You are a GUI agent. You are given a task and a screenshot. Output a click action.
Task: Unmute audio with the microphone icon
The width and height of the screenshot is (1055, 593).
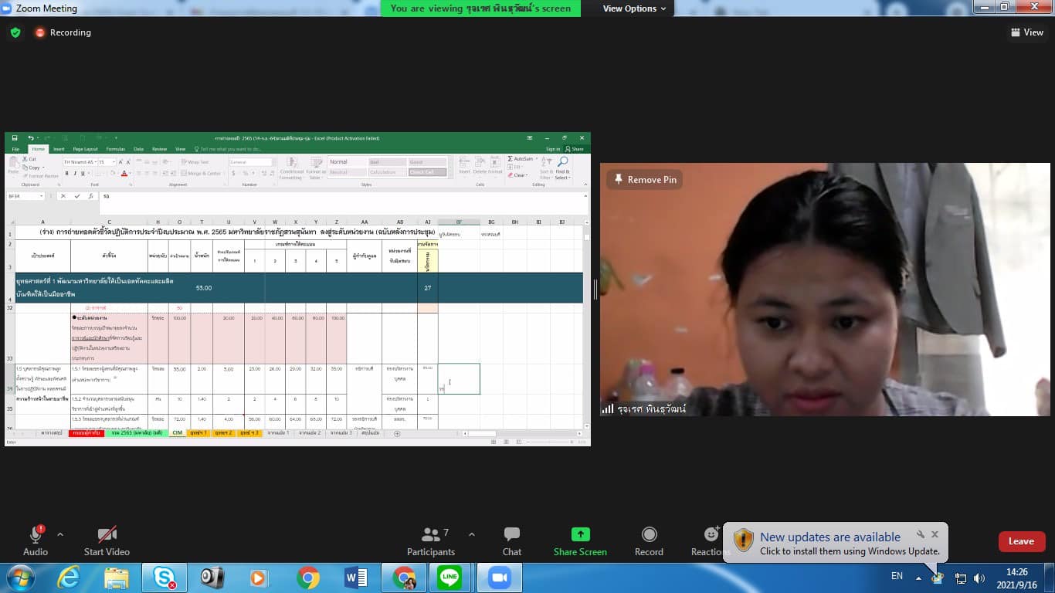coord(36,534)
